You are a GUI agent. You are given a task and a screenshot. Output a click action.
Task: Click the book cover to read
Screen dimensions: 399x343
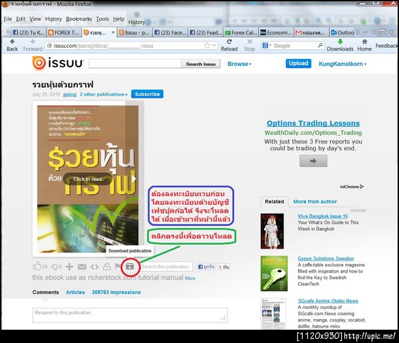pos(88,179)
